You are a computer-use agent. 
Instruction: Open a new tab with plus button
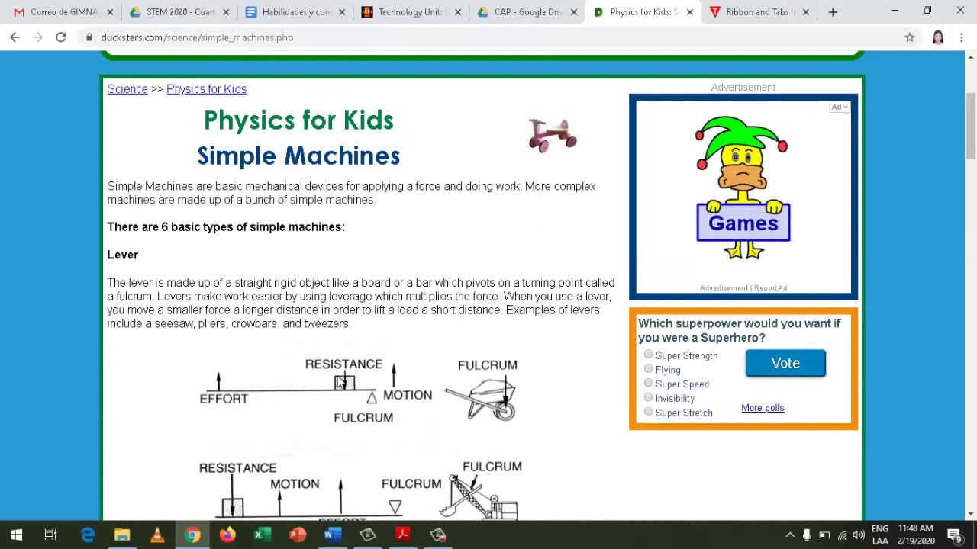tap(833, 12)
